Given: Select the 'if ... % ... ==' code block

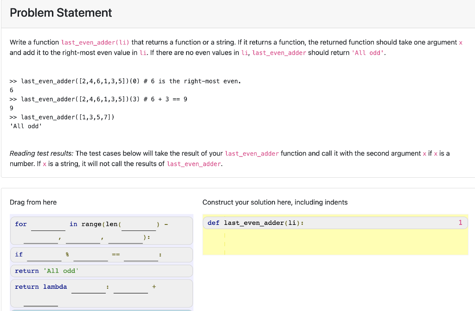Looking at the screenshot, I should coord(102,255).
